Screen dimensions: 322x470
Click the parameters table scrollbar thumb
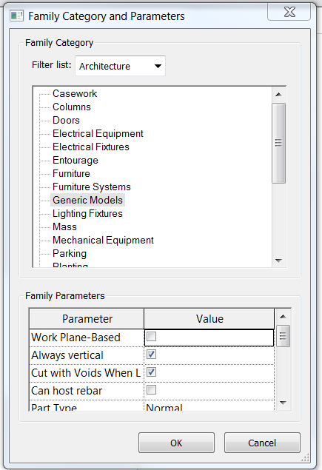(283, 336)
